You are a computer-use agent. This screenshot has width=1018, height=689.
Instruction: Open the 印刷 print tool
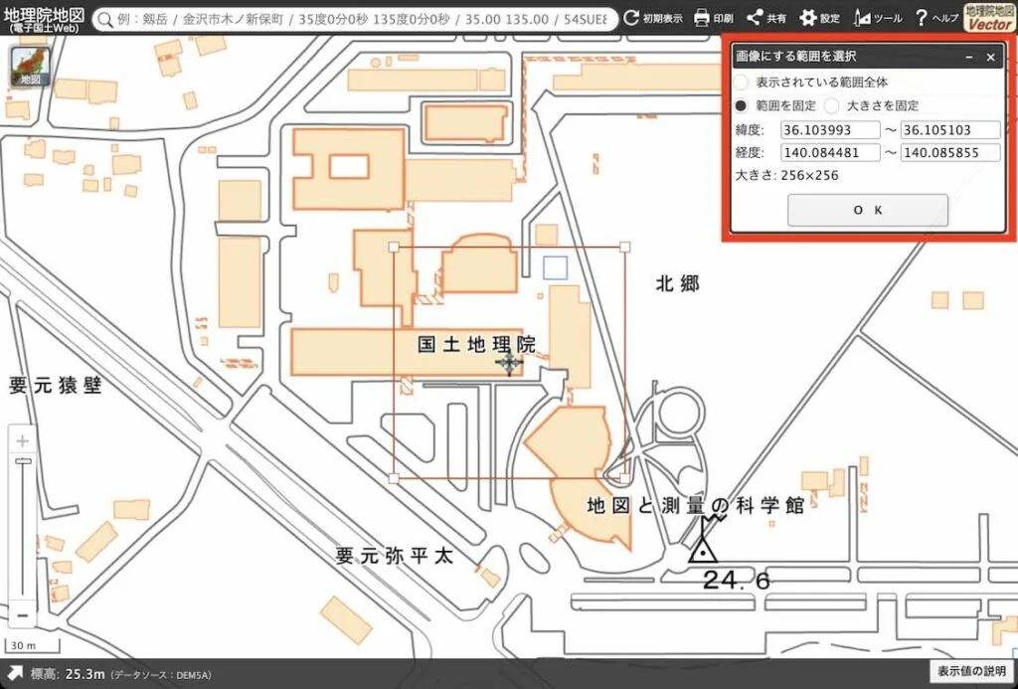(x=702, y=18)
